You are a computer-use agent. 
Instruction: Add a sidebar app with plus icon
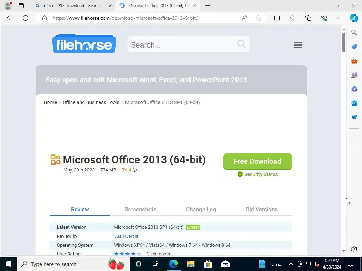coord(354,140)
